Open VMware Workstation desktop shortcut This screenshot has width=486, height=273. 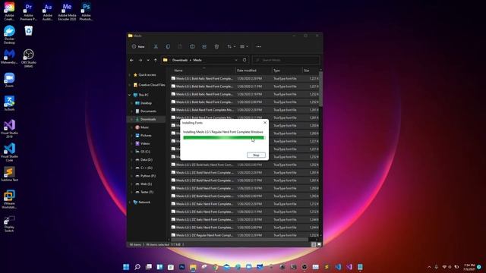click(9, 199)
